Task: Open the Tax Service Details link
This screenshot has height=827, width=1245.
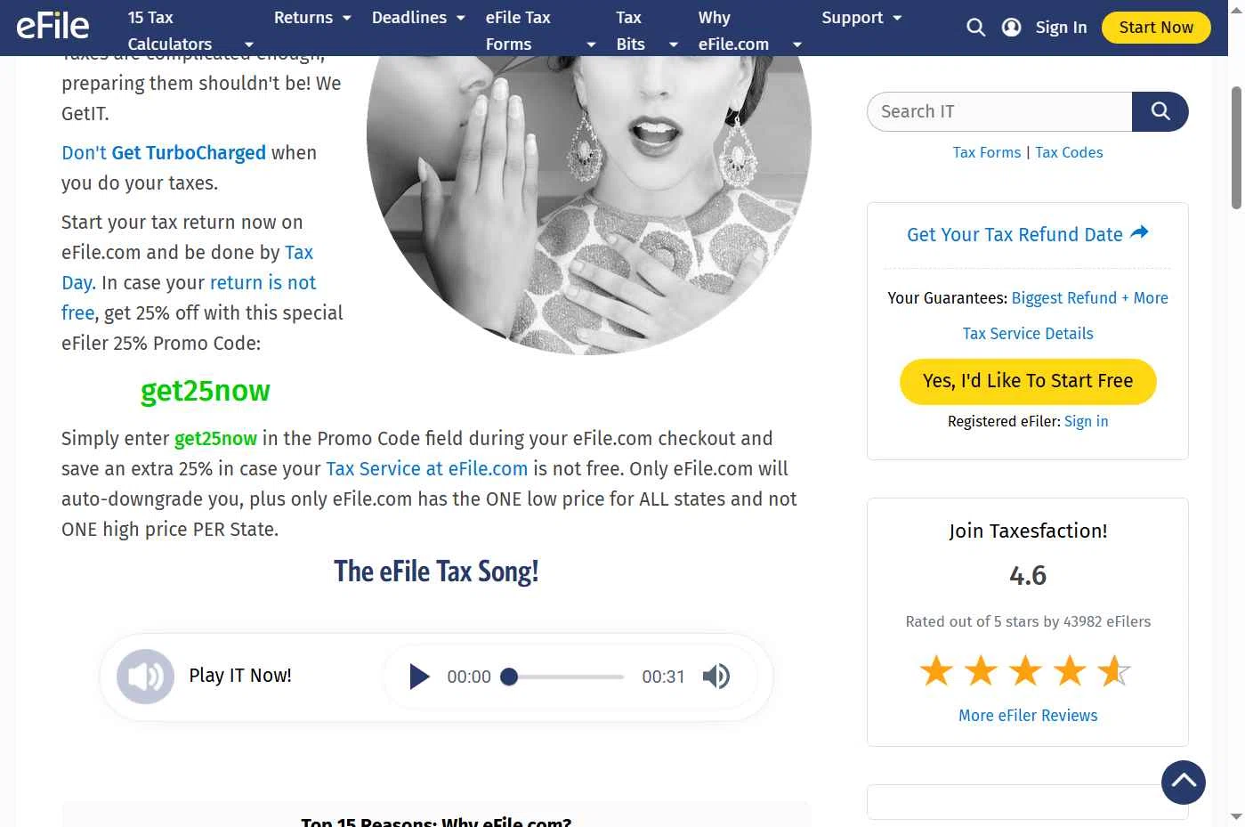Action: pos(1028,334)
